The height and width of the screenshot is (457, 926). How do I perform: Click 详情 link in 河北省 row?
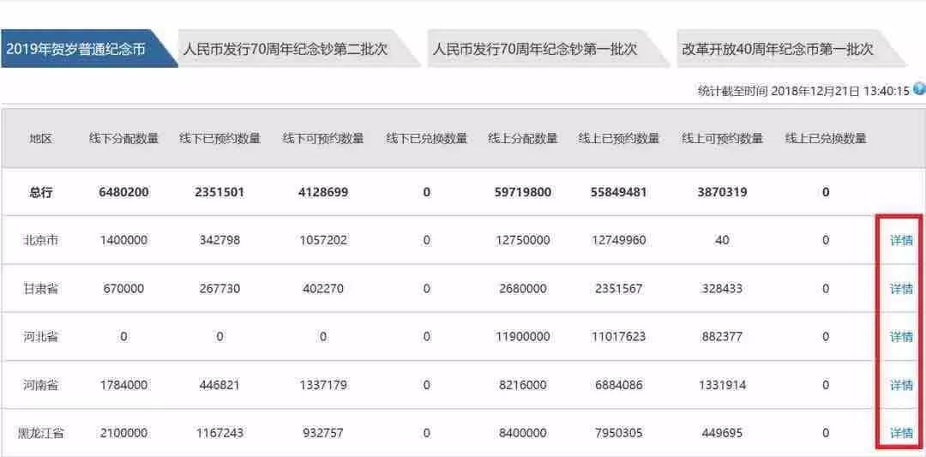(x=901, y=337)
